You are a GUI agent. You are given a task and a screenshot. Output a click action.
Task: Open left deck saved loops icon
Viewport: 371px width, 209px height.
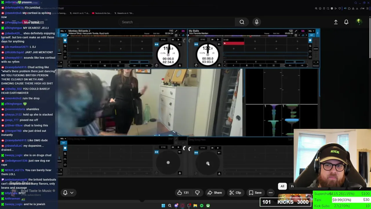(x=65, y=57)
